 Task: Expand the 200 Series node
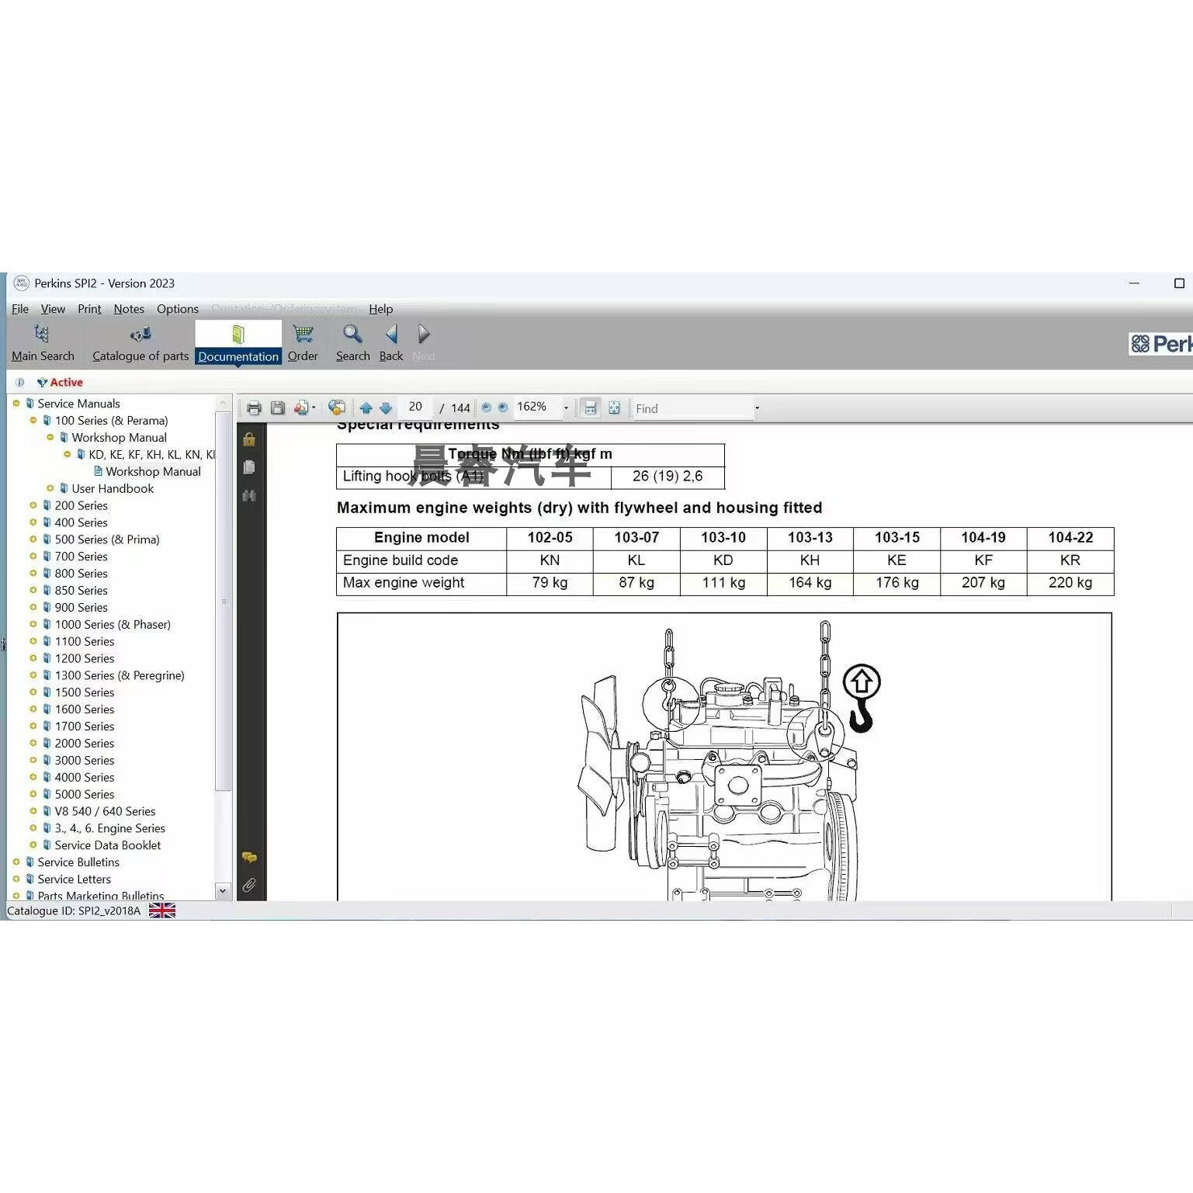pos(33,506)
